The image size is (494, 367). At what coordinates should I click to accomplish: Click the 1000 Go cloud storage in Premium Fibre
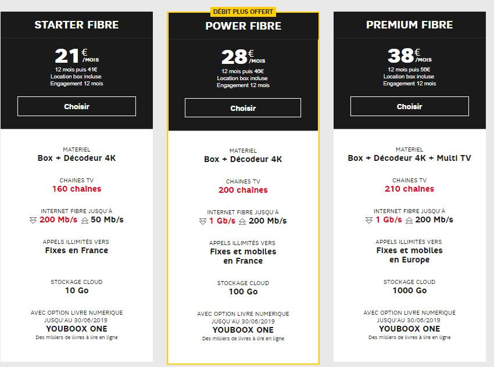tap(410, 290)
